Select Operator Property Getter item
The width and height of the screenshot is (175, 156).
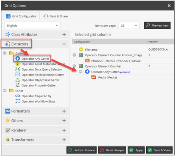(x=39, y=85)
